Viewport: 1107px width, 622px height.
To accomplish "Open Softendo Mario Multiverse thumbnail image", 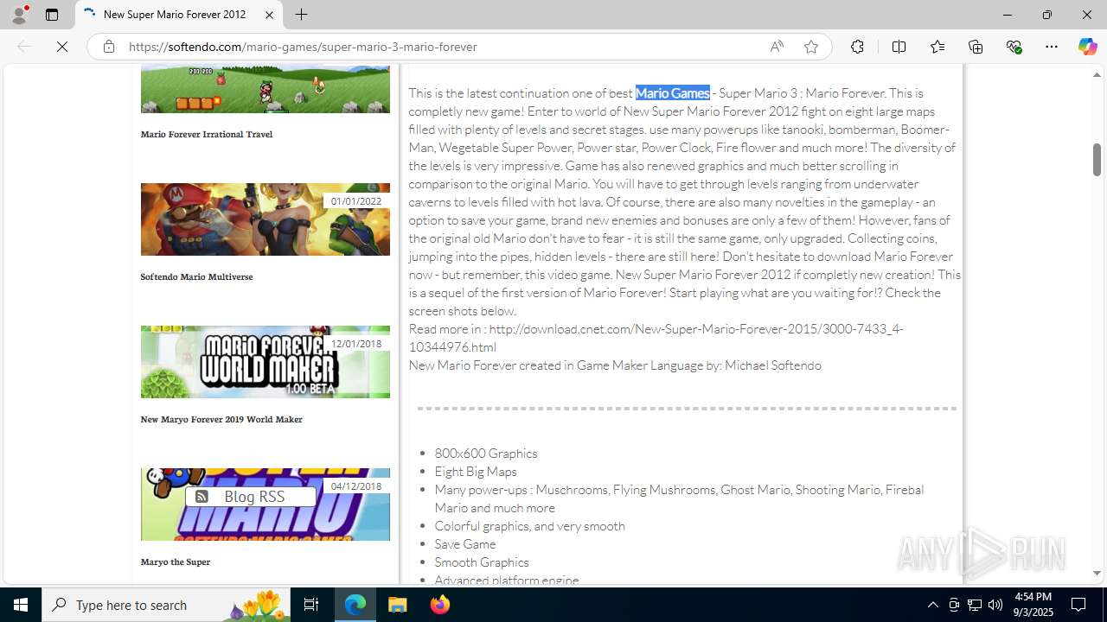I will [266, 219].
